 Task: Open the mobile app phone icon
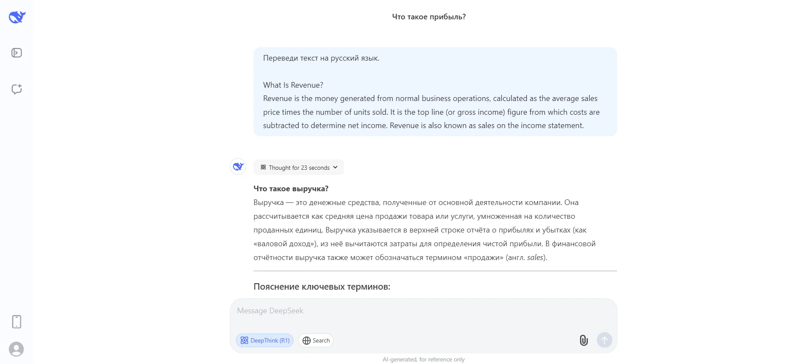17,321
